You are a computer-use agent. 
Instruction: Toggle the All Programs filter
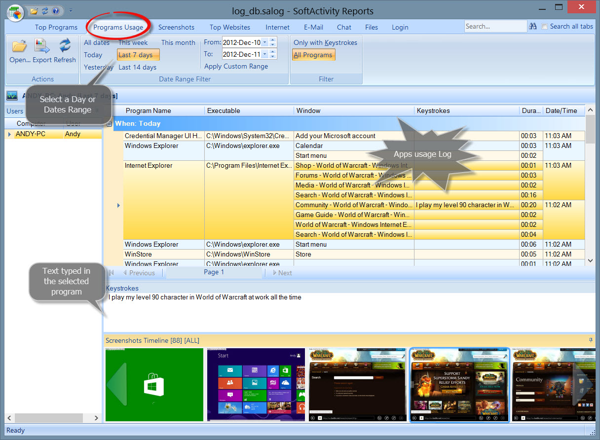click(314, 55)
